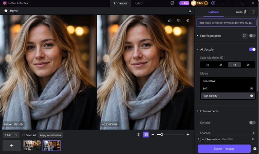Image resolution: width=259 pixels, height=154 pixels.
Task: Click the best model combo recommendation banner
Action: pos(226,23)
